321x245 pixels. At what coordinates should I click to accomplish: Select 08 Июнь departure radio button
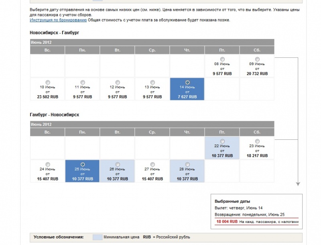pyautogui.click(x=222, y=59)
